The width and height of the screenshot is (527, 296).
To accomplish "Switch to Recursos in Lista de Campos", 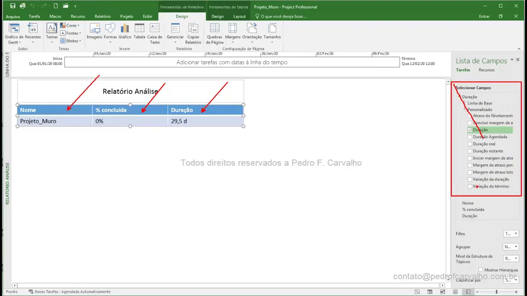I will 486,70.
